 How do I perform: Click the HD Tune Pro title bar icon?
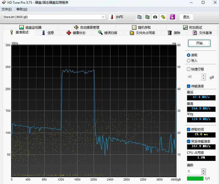4,2
